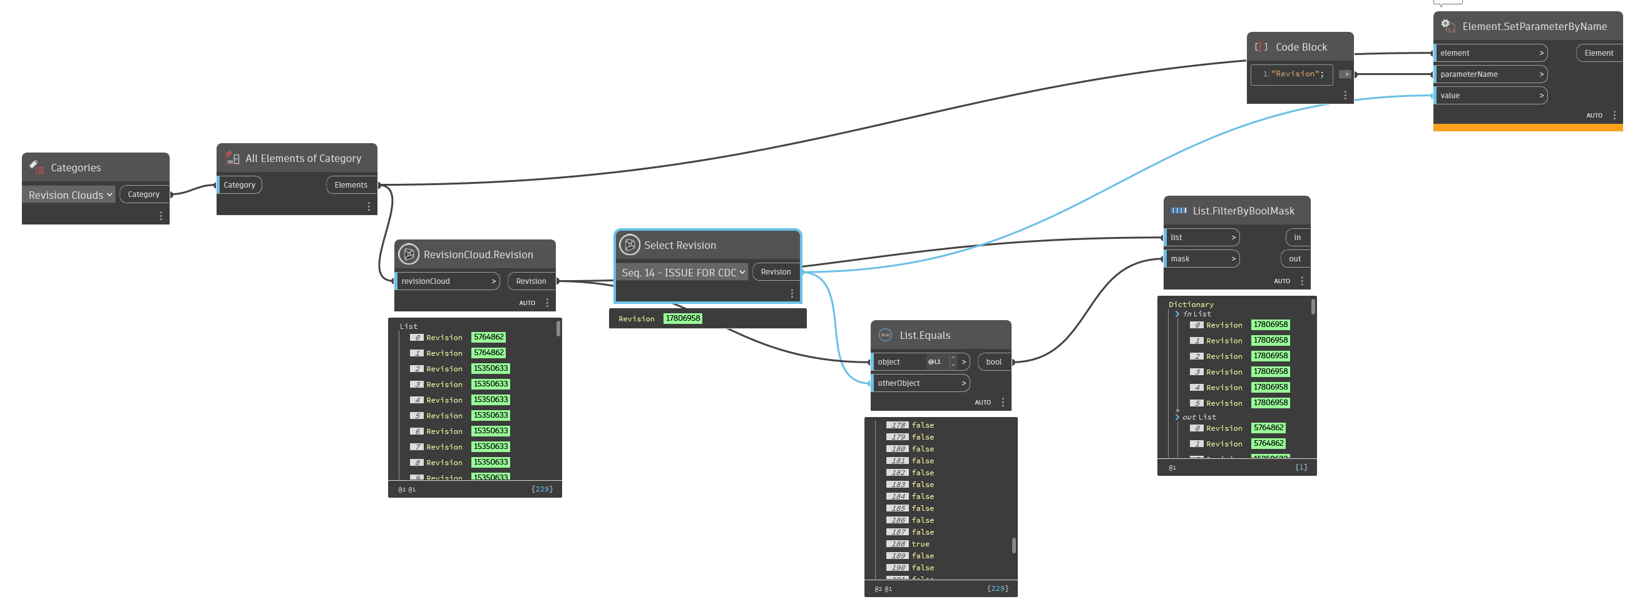Click the List.FilterByBoolMask header icon

pyautogui.click(x=1177, y=211)
